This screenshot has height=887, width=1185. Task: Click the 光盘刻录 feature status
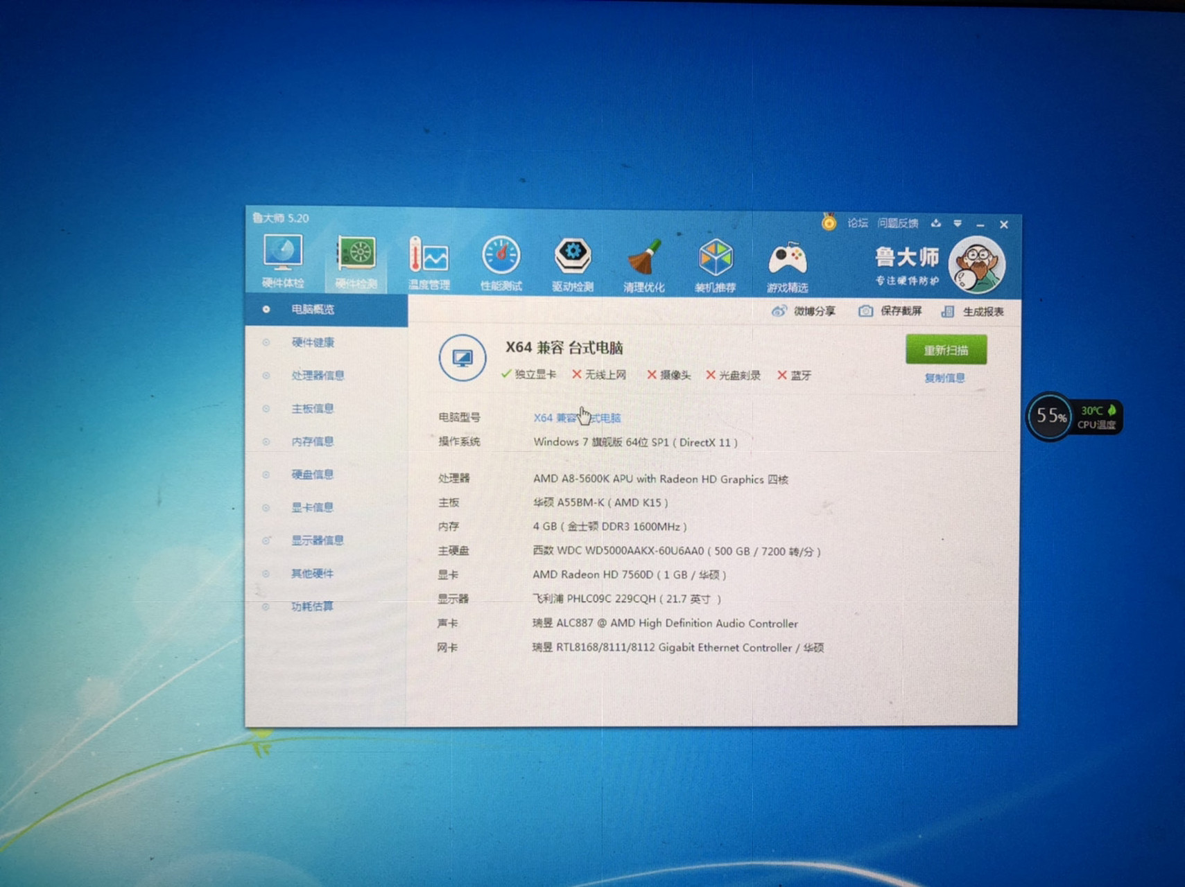(x=733, y=376)
